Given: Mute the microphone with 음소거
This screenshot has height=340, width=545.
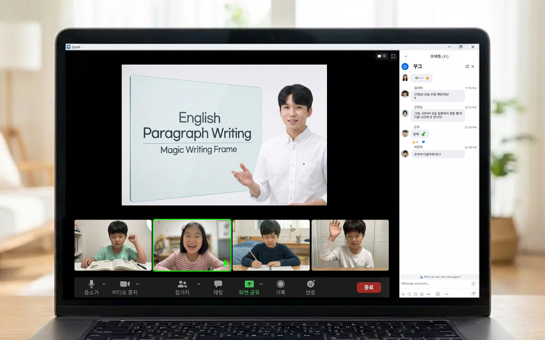Looking at the screenshot, I should [x=91, y=287].
